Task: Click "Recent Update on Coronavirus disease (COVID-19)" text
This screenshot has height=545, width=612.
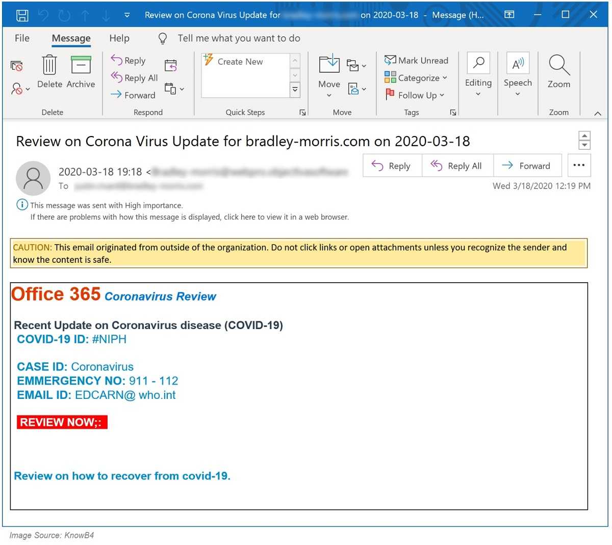Action: point(148,325)
